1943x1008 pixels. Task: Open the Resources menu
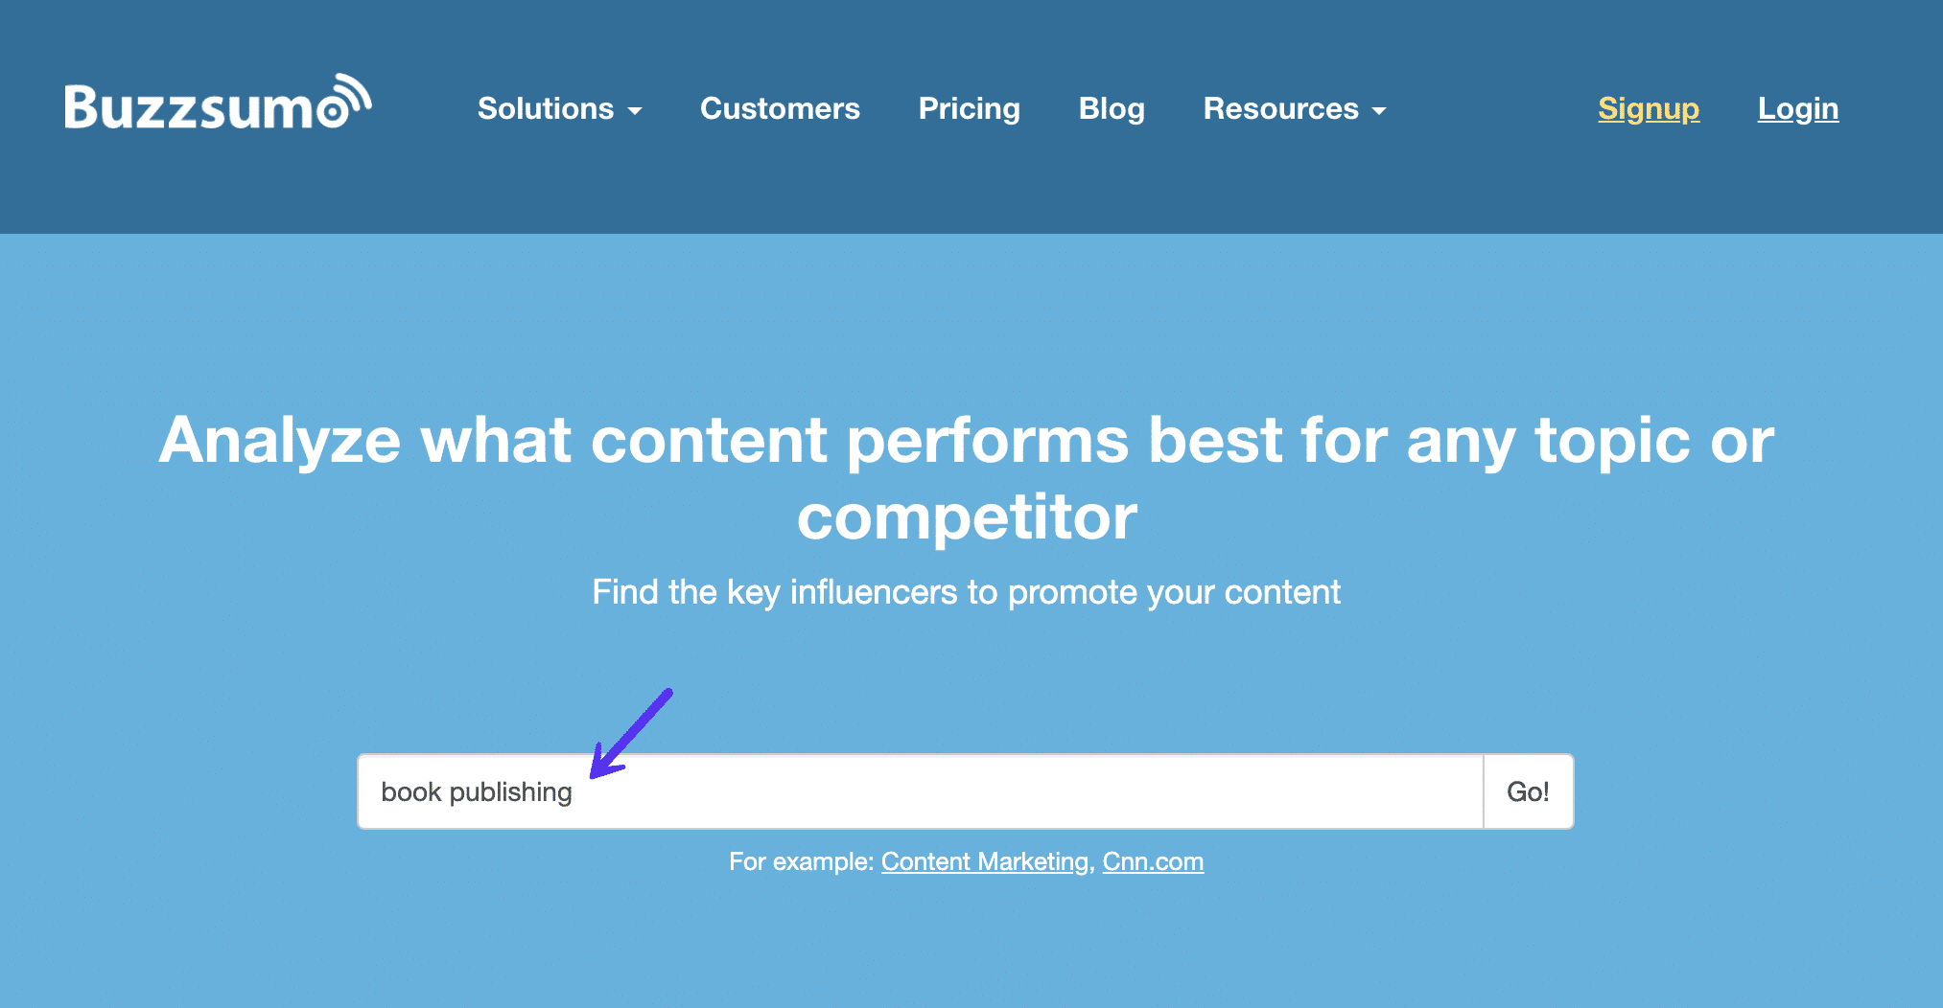click(1281, 109)
